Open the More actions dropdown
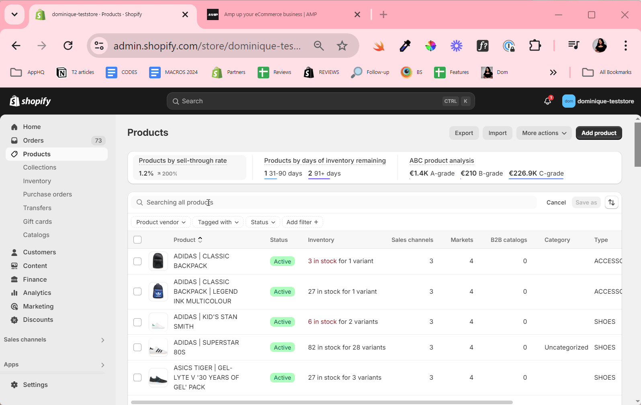The width and height of the screenshot is (641, 405). click(544, 133)
